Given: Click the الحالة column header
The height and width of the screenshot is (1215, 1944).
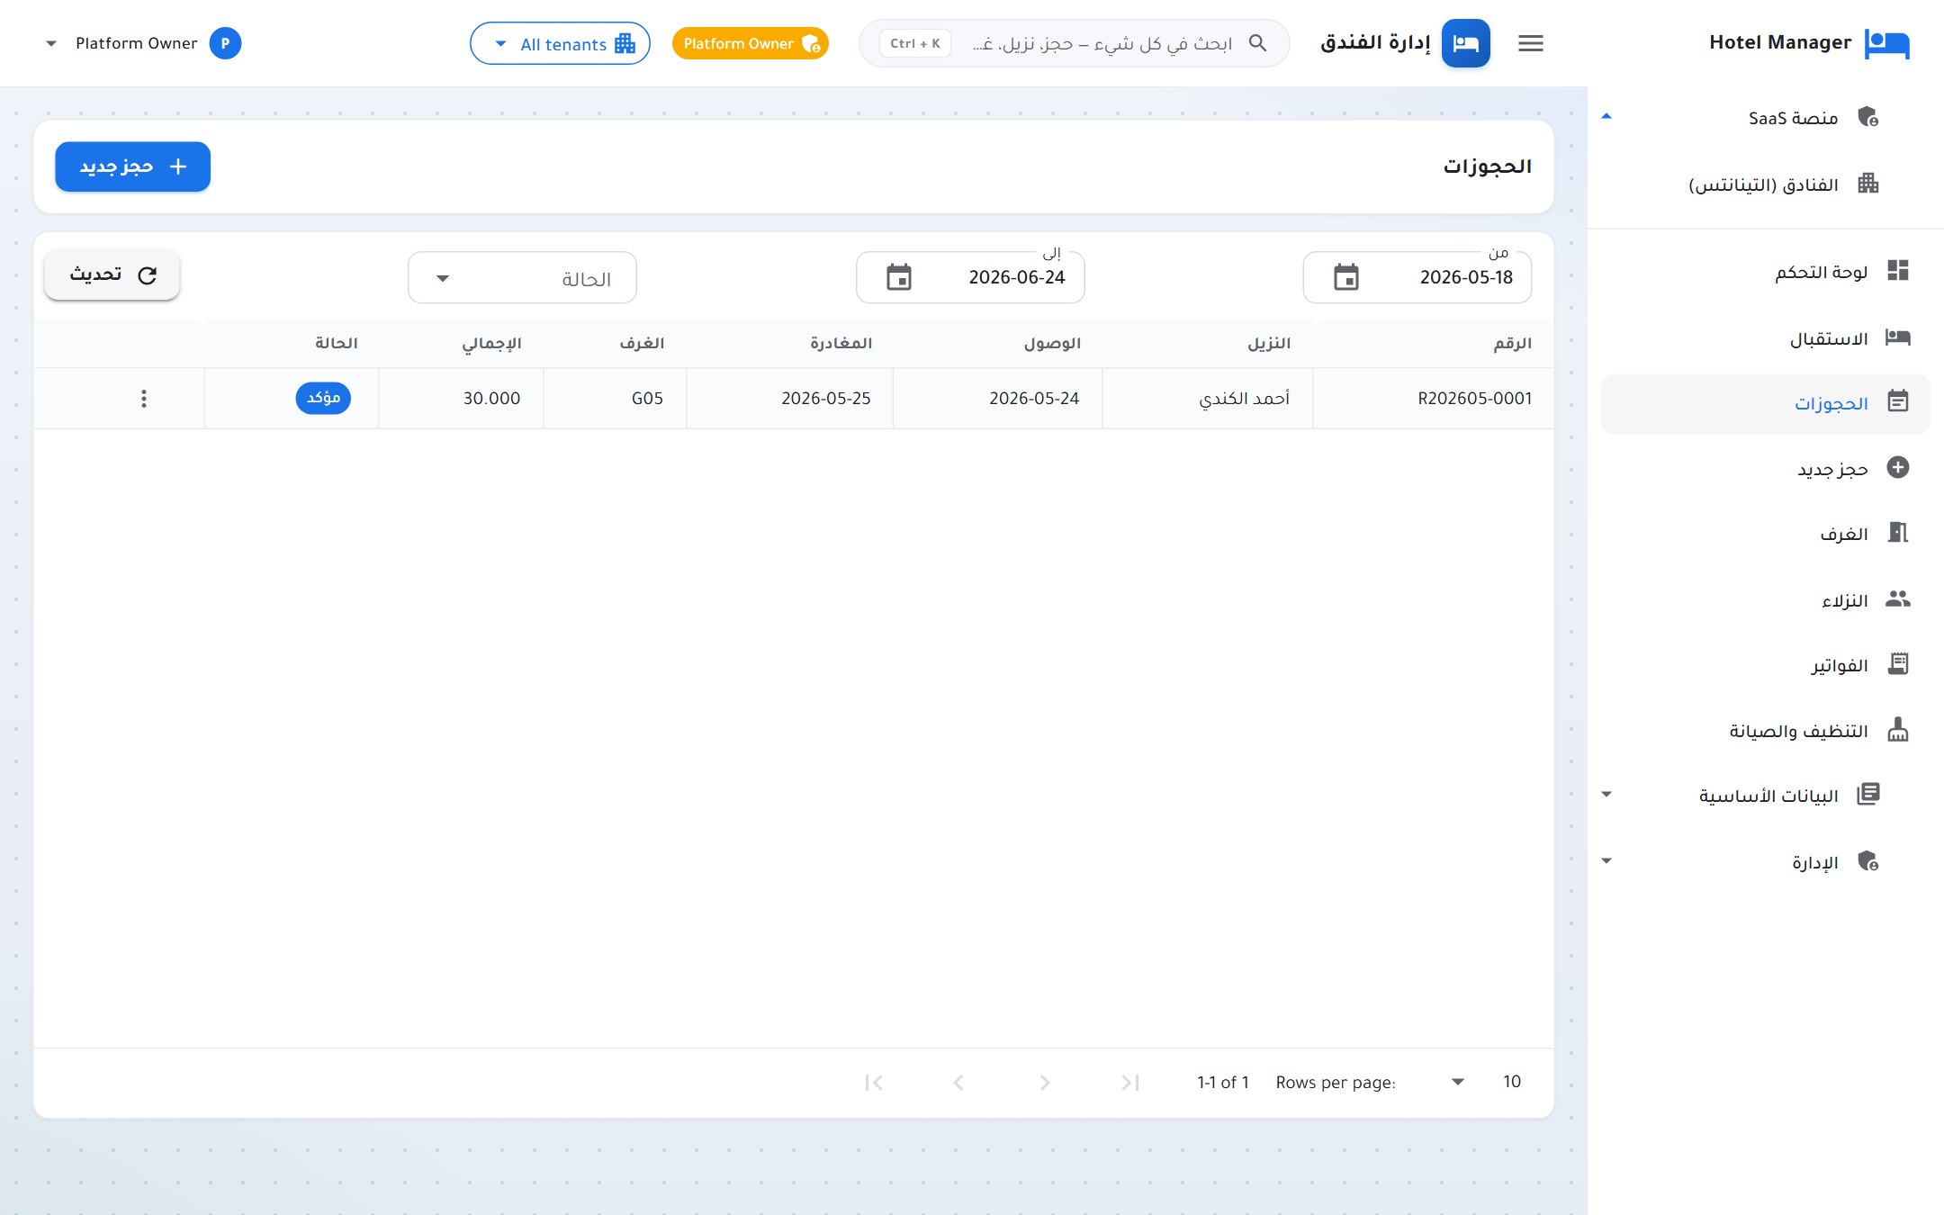Looking at the screenshot, I should [337, 343].
